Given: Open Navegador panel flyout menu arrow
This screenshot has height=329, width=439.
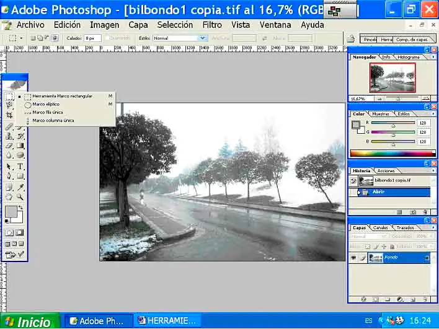Looking at the screenshot, I should click(433, 57).
